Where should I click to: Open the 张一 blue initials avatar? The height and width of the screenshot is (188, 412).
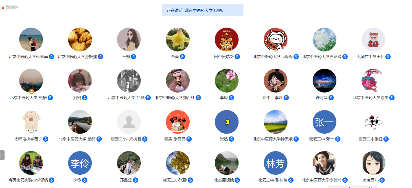coord(324,122)
